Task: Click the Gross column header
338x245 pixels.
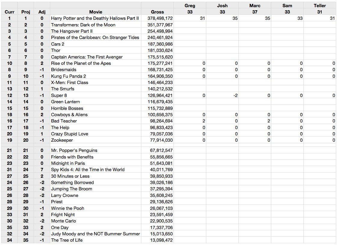Action: (x=157, y=12)
